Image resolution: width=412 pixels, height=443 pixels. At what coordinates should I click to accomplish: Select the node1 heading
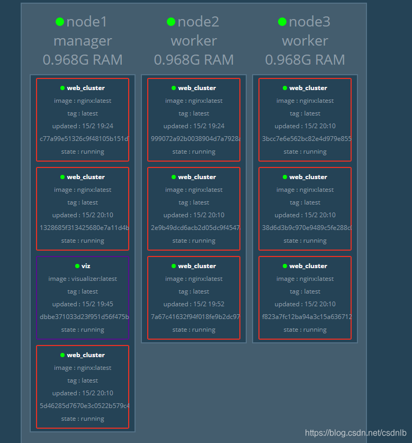(87, 22)
